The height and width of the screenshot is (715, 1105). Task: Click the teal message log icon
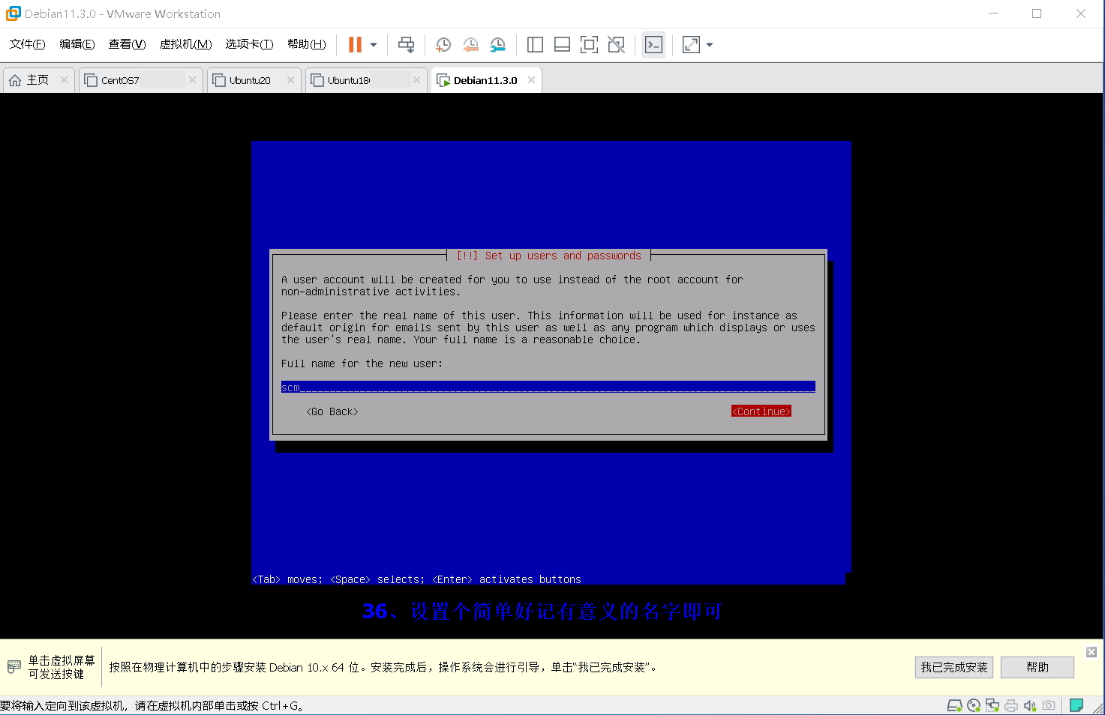coord(1076,705)
